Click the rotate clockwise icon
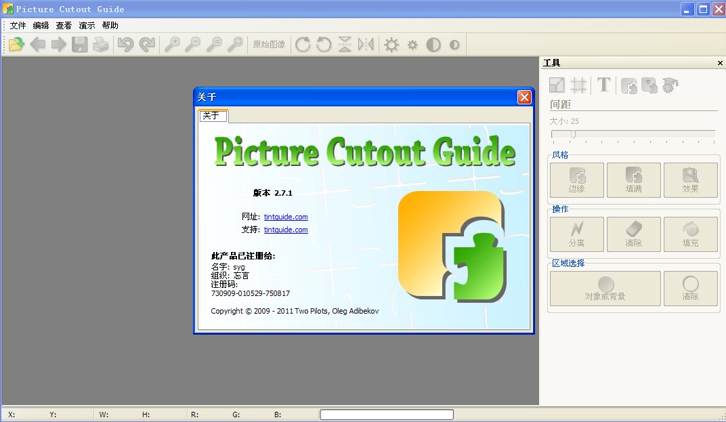 [303, 45]
